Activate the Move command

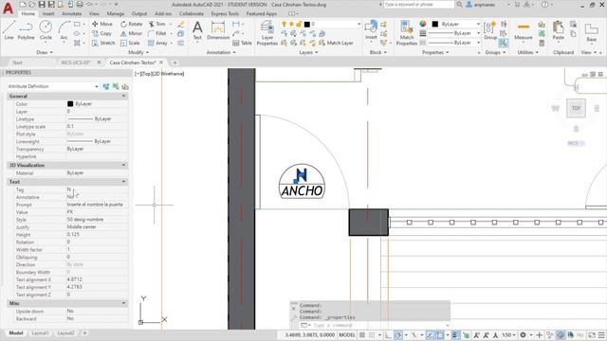click(x=102, y=24)
